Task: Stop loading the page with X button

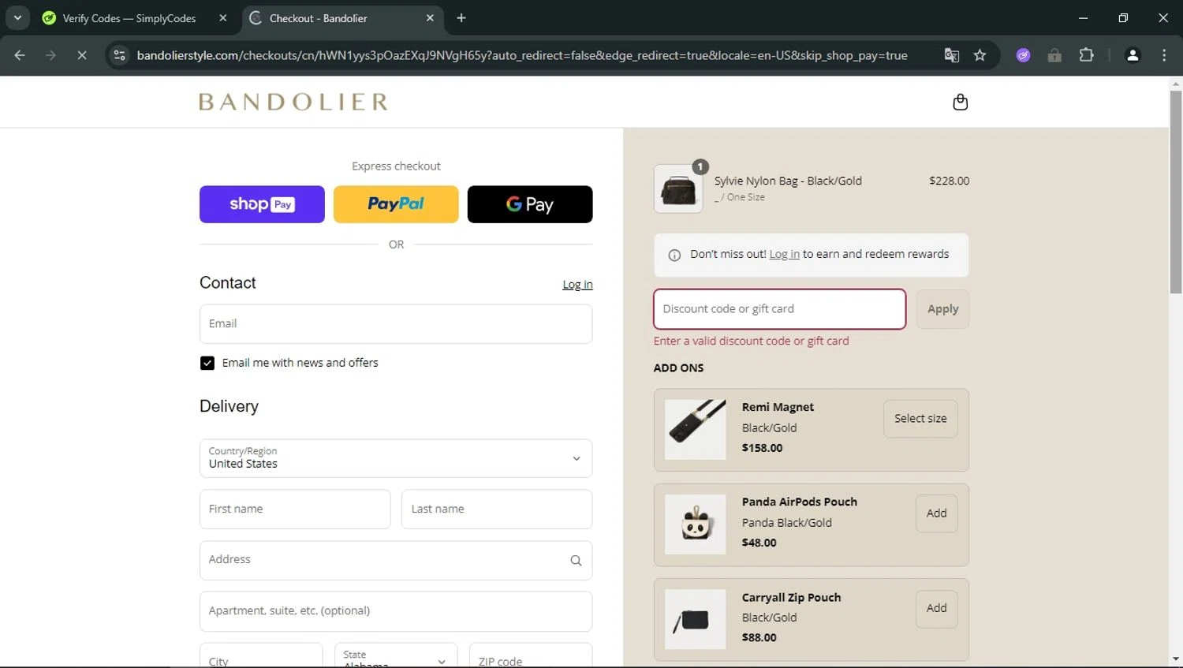Action: (81, 55)
